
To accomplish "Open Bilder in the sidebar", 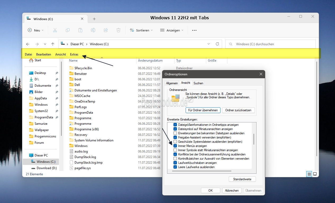I will [x=39, y=92].
